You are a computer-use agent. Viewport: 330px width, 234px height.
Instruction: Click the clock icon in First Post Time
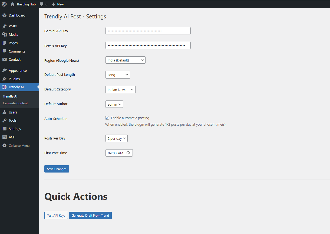click(x=128, y=153)
